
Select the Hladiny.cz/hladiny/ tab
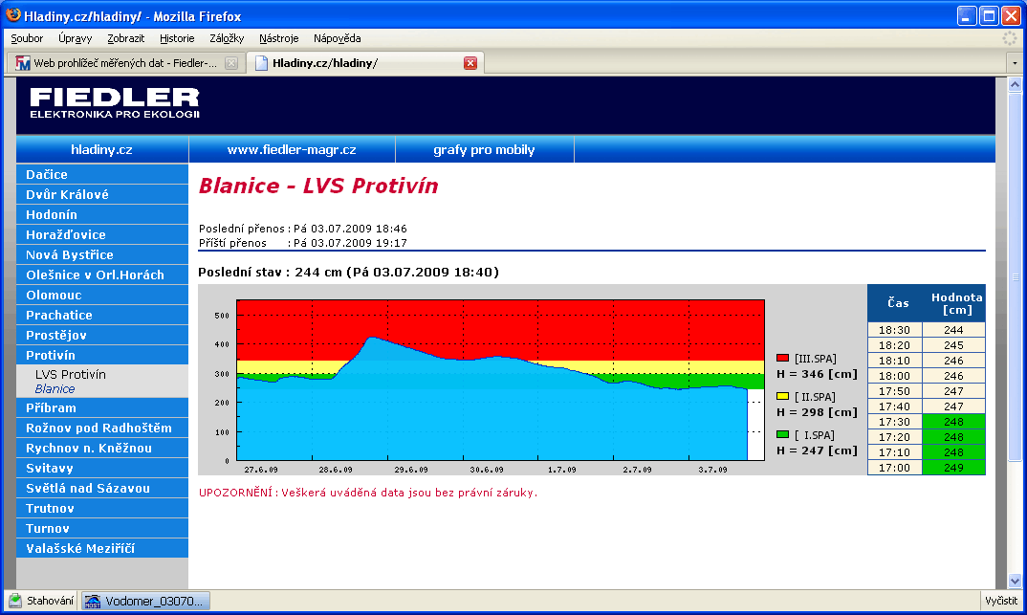(x=365, y=63)
